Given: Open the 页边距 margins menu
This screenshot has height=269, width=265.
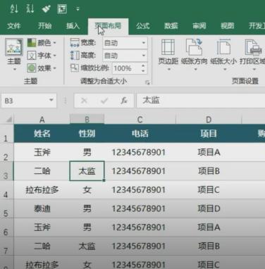Looking at the screenshot, I should (168, 55).
